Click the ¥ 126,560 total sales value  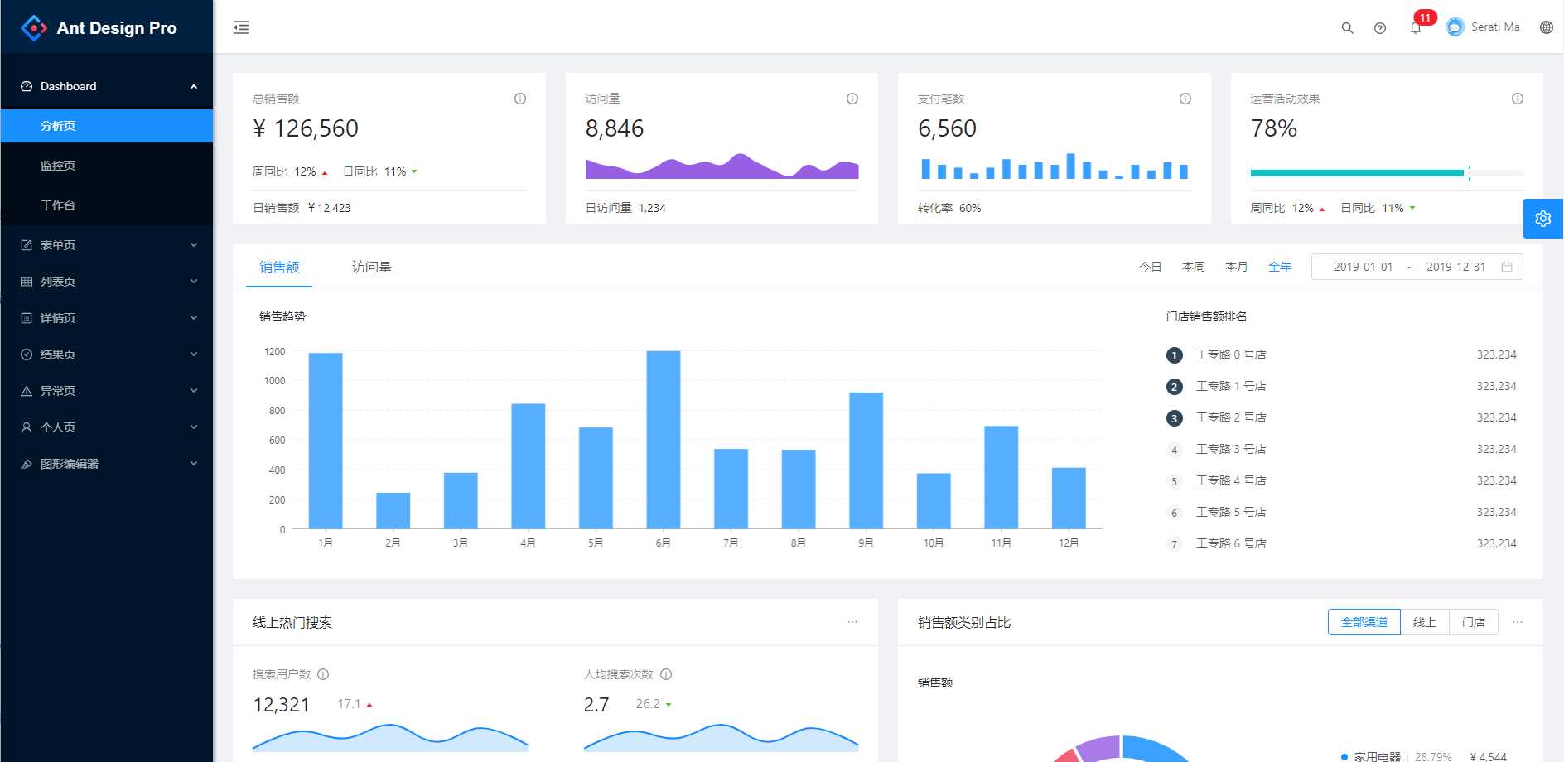pos(306,128)
